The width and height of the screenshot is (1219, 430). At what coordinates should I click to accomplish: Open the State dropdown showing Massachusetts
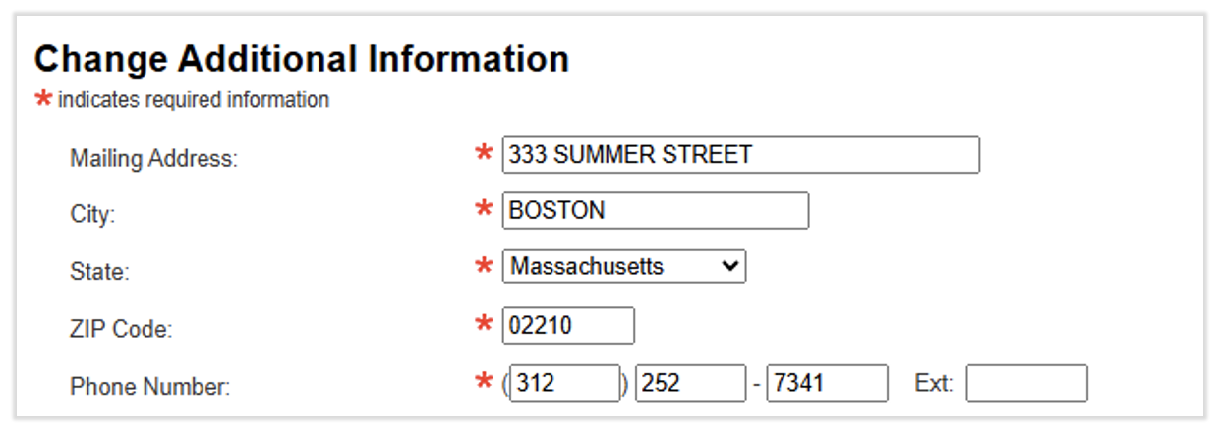[x=624, y=267]
